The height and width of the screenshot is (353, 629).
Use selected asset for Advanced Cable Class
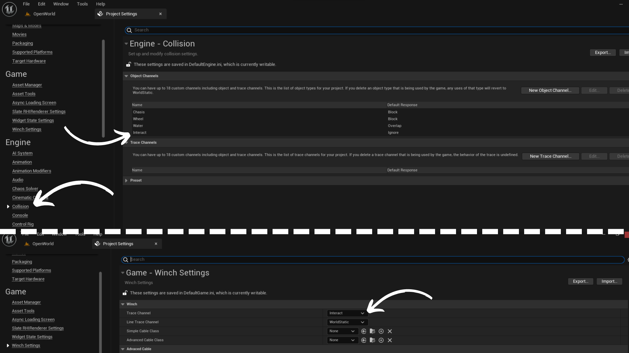coord(364,340)
